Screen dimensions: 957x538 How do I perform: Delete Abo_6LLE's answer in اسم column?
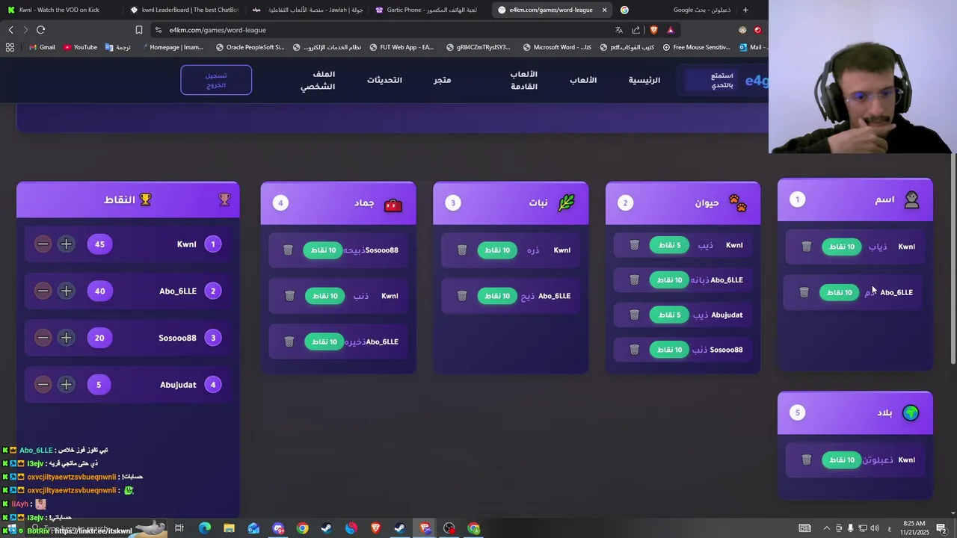click(x=804, y=292)
